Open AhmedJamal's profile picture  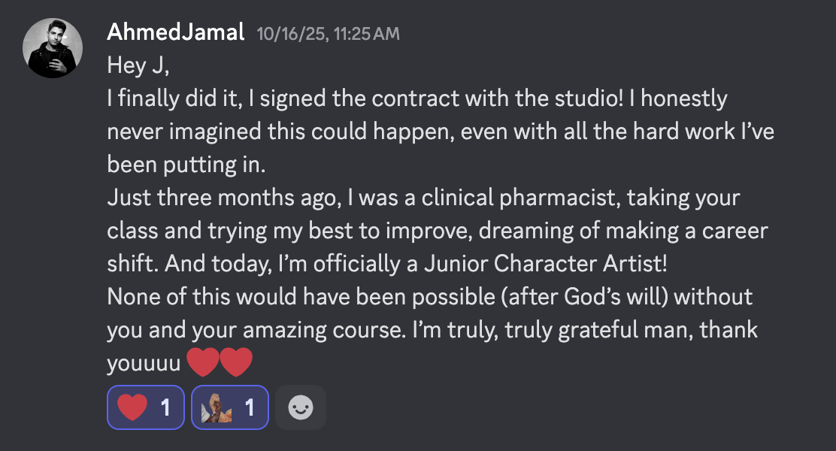(52, 47)
